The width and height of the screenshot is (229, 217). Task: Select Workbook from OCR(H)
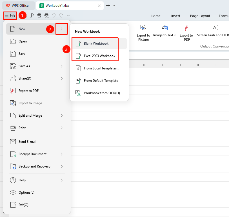[x=99, y=93]
